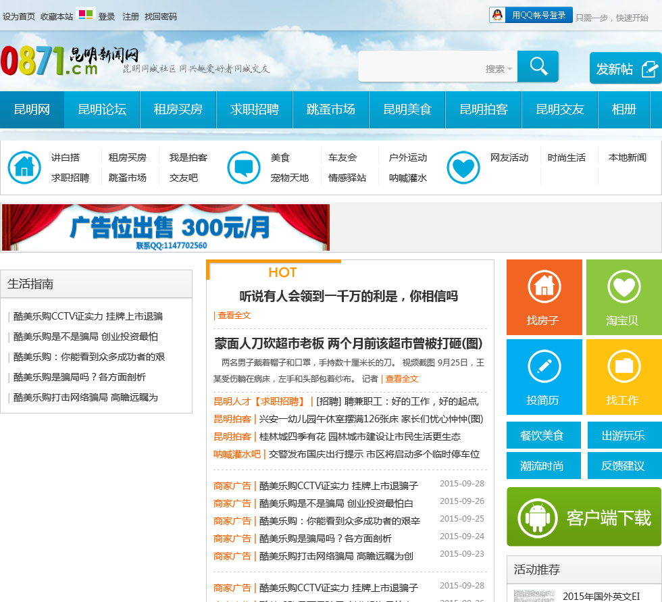Click the 登录 link
Image resolution: width=662 pixels, height=602 pixels.
click(107, 16)
